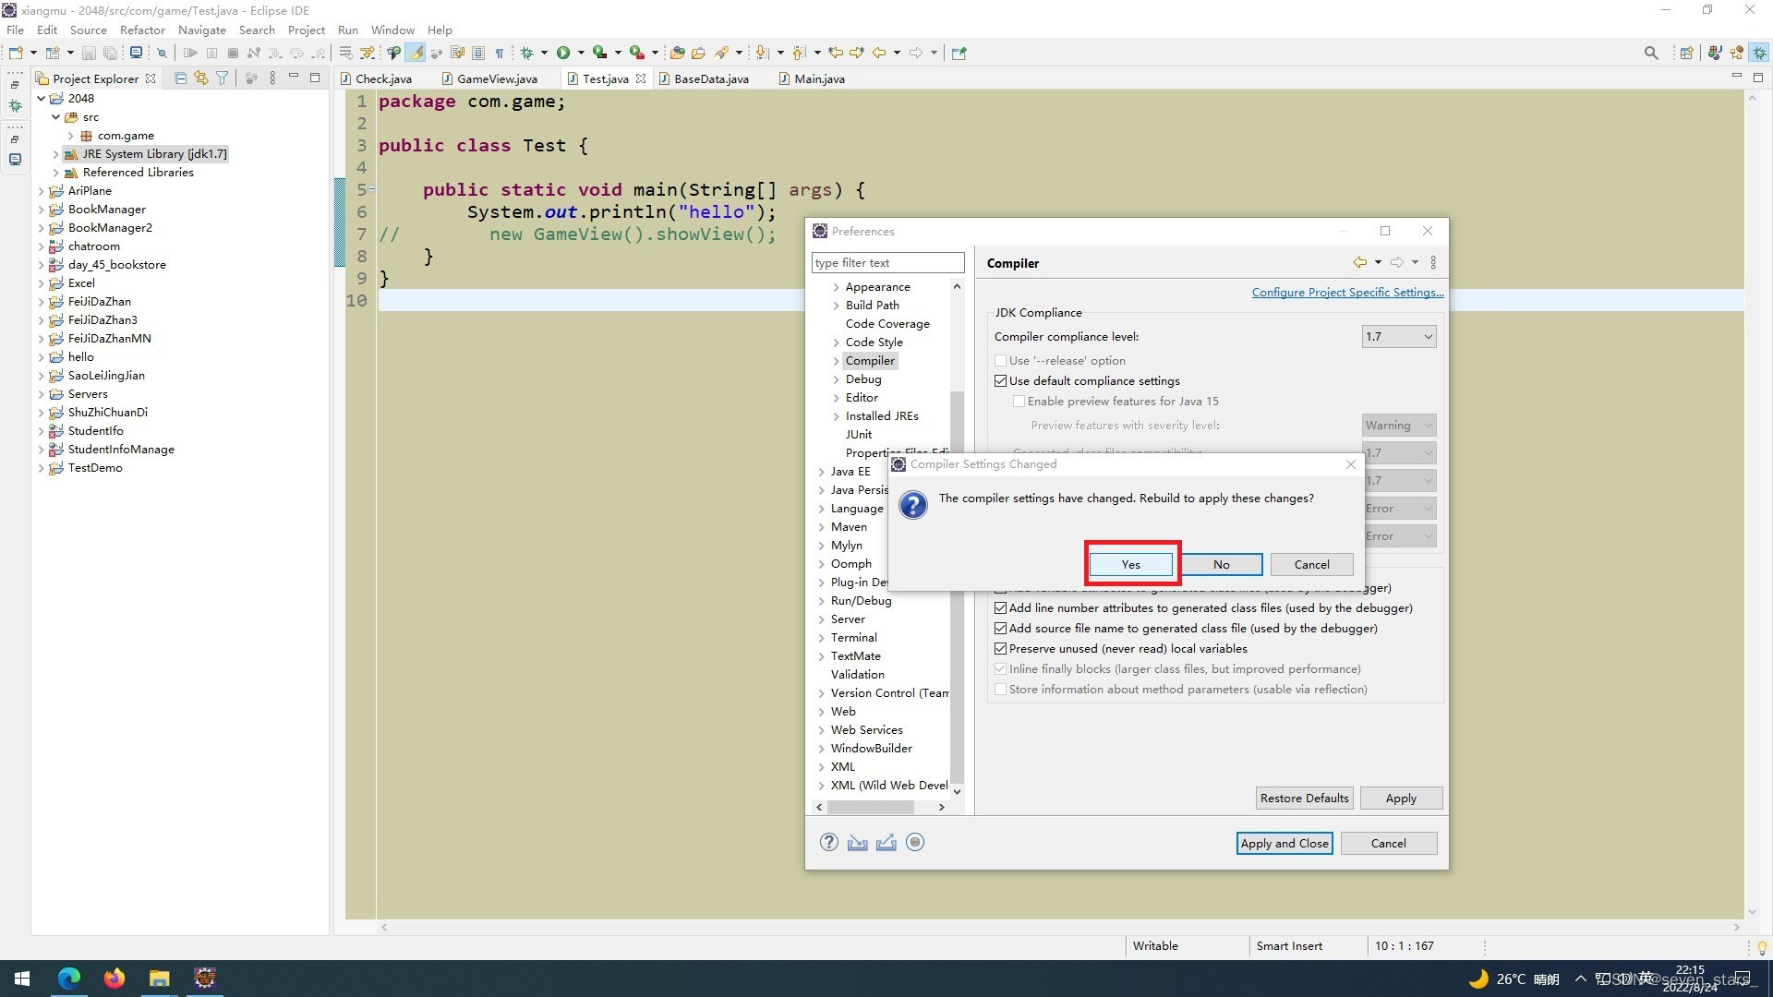Open Project Explorer View Menu dots
Viewport: 1773px width, 997px height.
(x=272, y=78)
